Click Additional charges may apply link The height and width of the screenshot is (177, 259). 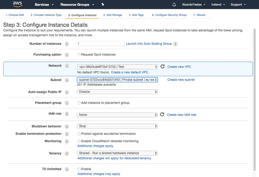[99, 174]
